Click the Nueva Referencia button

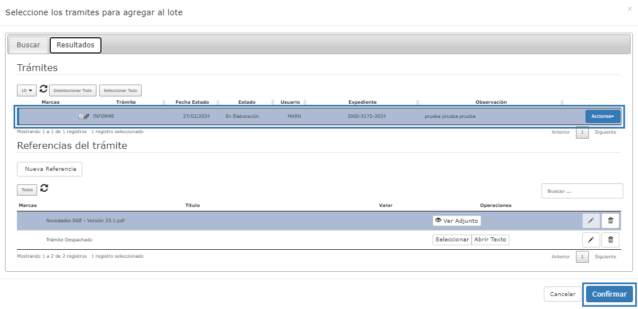click(50, 169)
